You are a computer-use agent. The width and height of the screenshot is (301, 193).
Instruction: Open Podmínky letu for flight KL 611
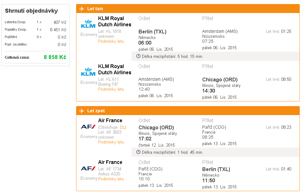click(x=111, y=89)
